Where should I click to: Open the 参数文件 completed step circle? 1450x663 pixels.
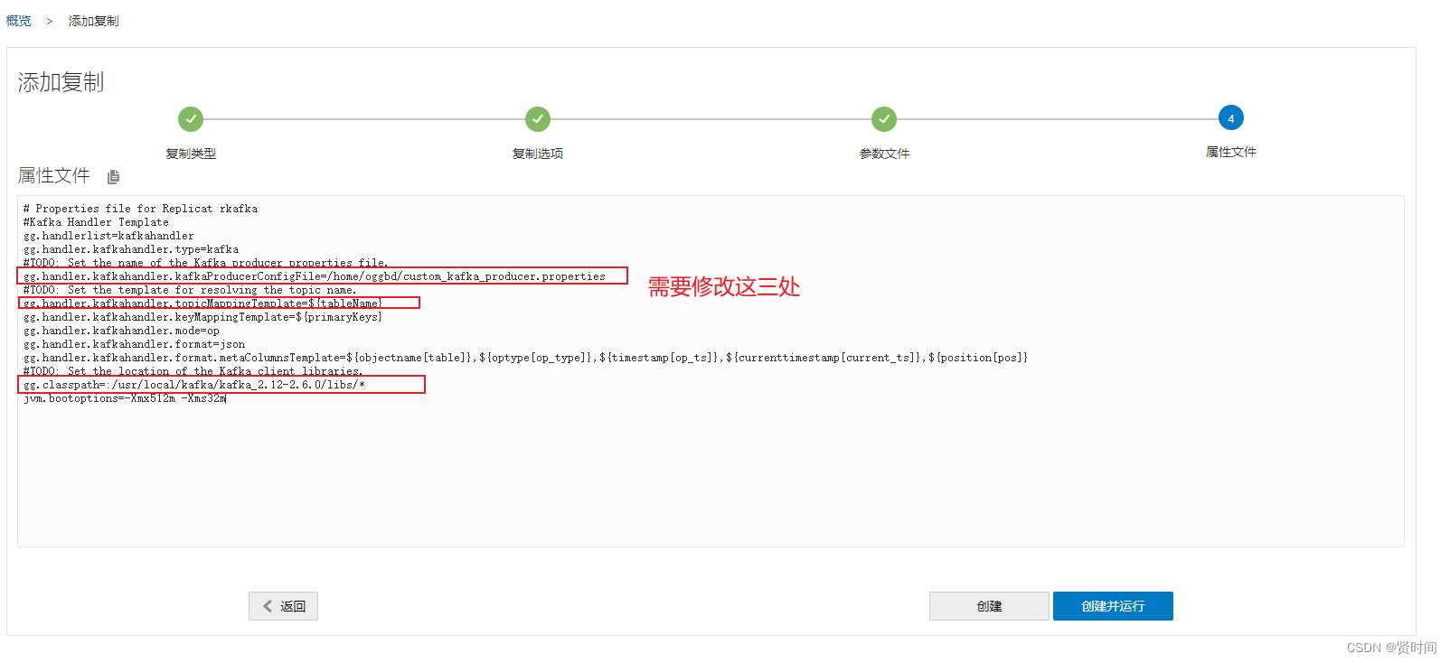[884, 119]
